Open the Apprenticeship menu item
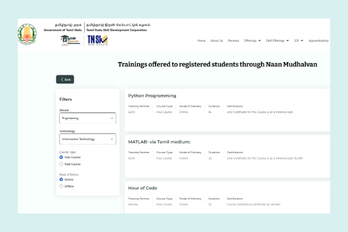 click(x=318, y=41)
